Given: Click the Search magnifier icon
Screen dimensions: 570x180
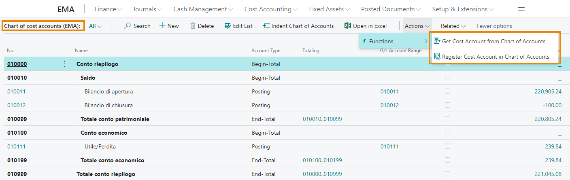Looking at the screenshot, I should click(x=128, y=26).
